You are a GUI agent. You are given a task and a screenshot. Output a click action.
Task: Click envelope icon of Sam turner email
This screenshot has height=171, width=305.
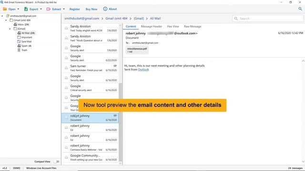(66, 68)
